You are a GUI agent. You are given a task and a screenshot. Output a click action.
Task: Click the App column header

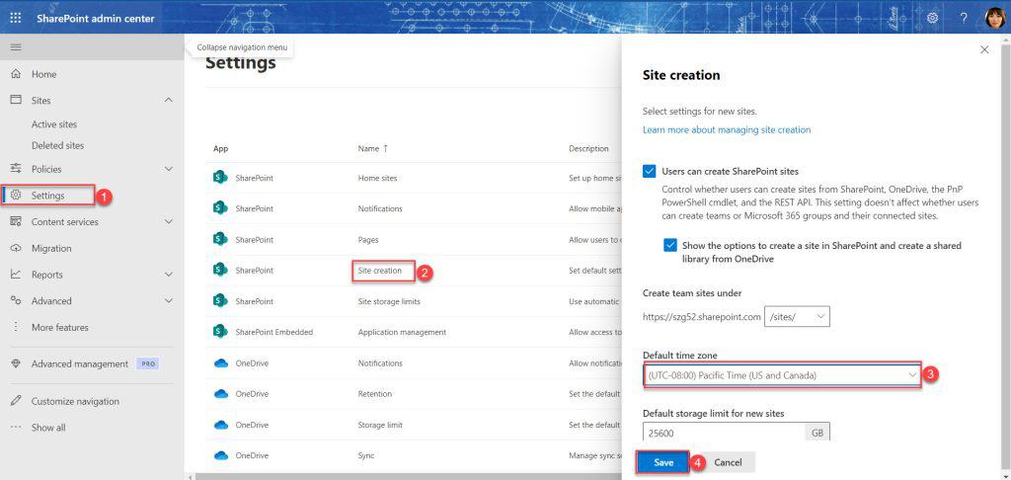(x=220, y=148)
